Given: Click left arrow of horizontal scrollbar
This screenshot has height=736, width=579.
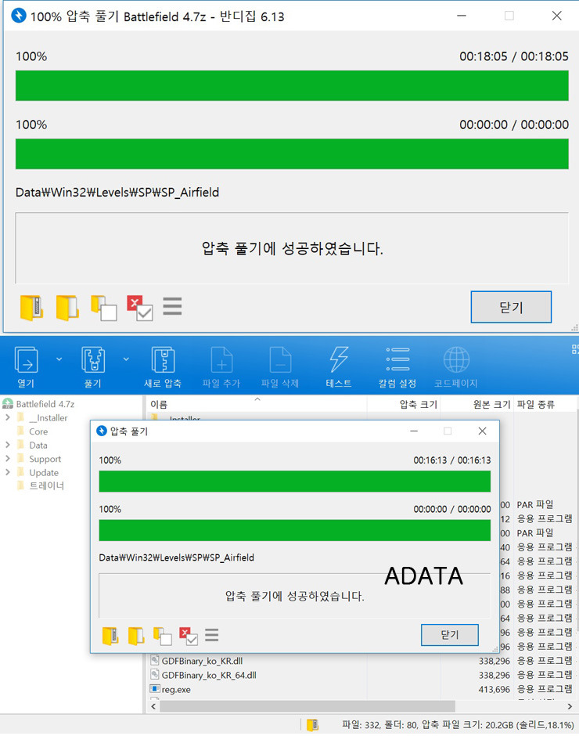Looking at the screenshot, I should pyautogui.click(x=153, y=706).
